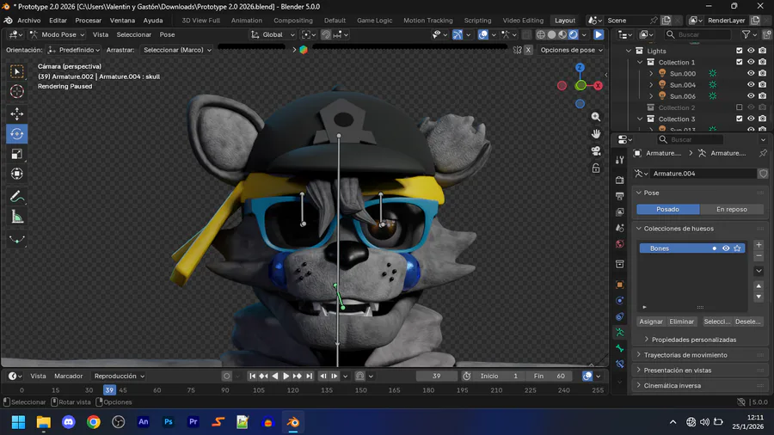This screenshot has width=774, height=435.
Task: Click the zoom magnifier icon in the viewport
Action: click(x=596, y=117)
